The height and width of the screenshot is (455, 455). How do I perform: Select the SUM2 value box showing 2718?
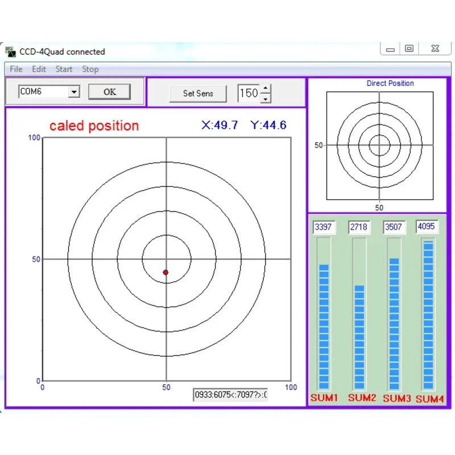358,227
